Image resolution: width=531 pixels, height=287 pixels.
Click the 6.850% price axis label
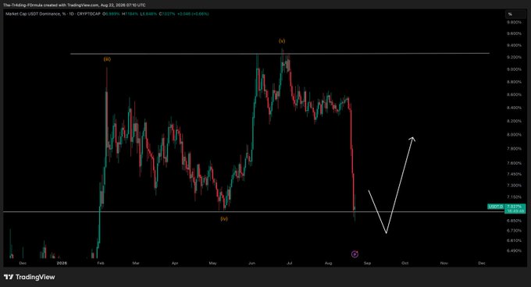click(x=514, y=221)
